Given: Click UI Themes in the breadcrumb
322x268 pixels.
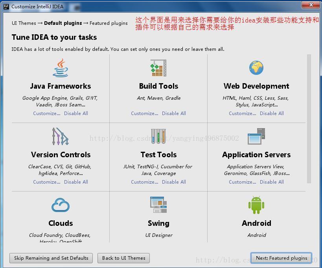Looking at the screenshot, I should coord(24,23).
